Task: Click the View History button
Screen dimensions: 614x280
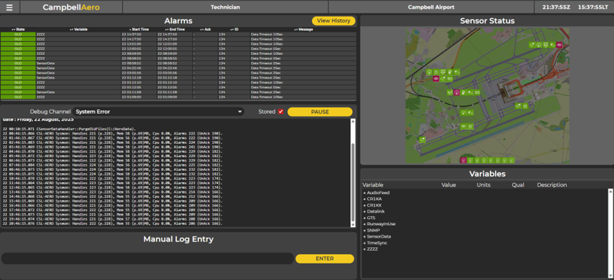Action: tap(333, 21)
